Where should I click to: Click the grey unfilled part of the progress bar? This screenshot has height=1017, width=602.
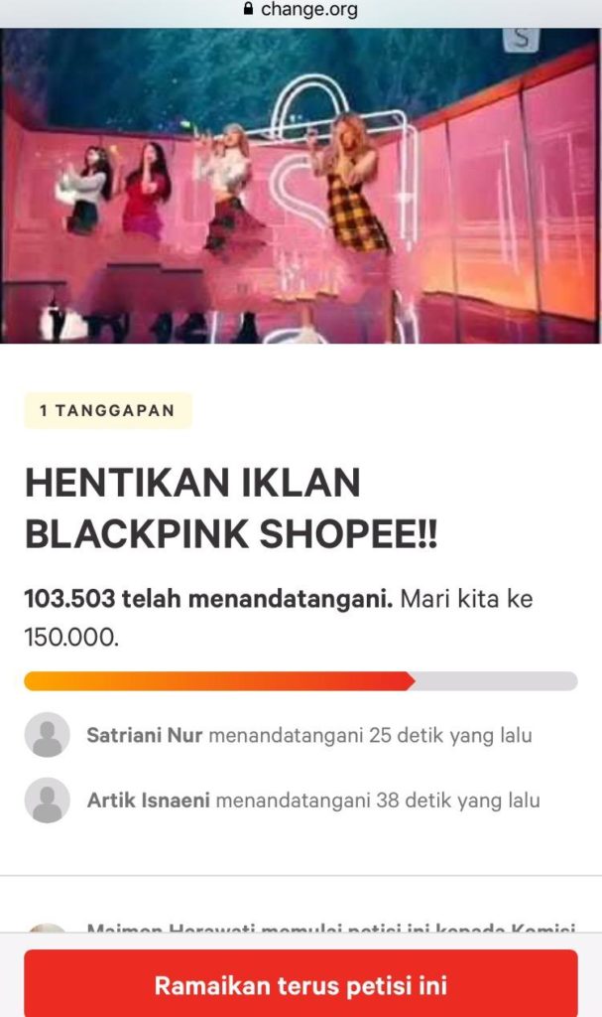pyautogui.click(x=496, y=681)
